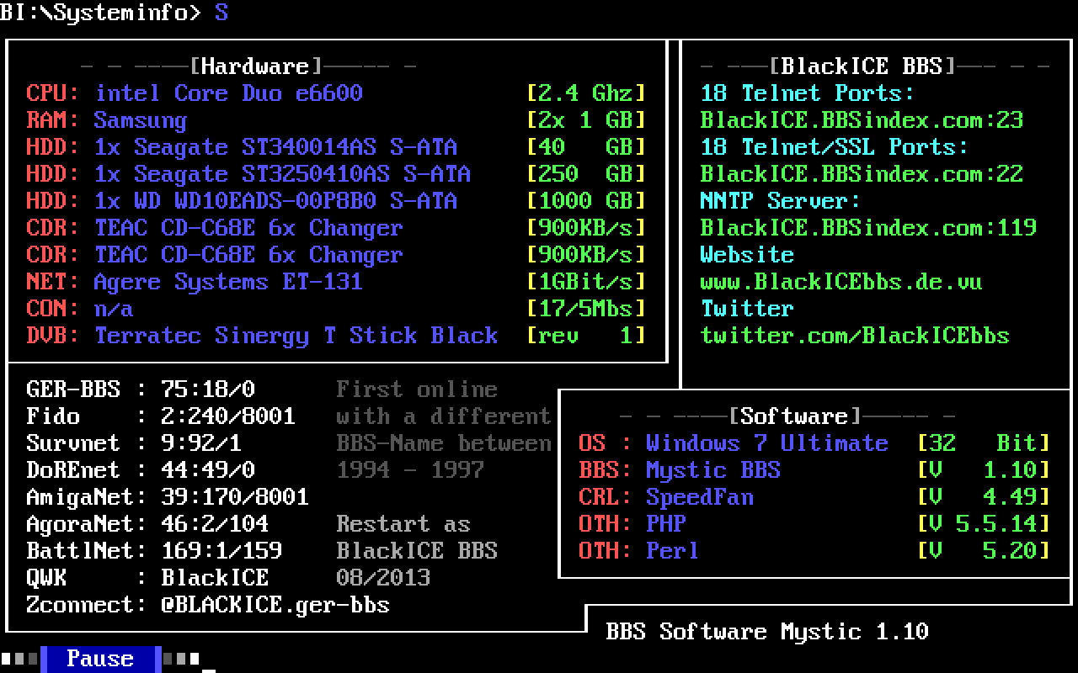Click the Windows 7 Ultimate OS entry
This screenshot has height=673, width=1078.
coord(766,443)
